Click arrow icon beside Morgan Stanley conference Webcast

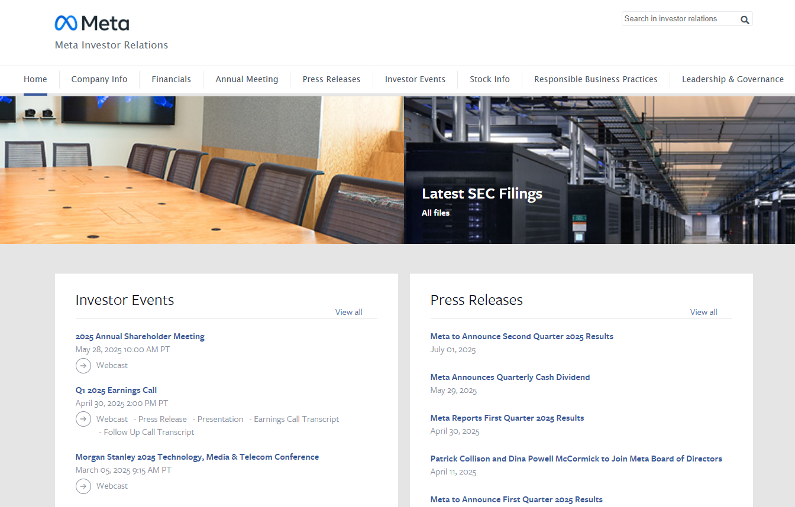click(83, 486)
